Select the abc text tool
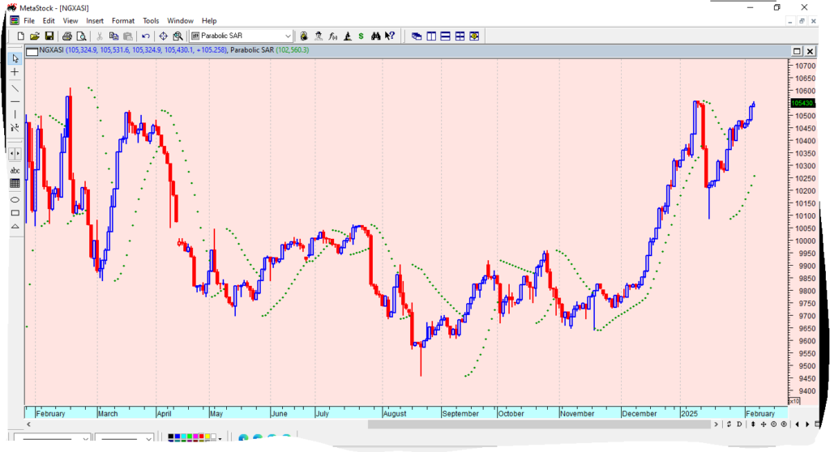The width and height of the screenshot is (830, 452). (x=15, y=171)
